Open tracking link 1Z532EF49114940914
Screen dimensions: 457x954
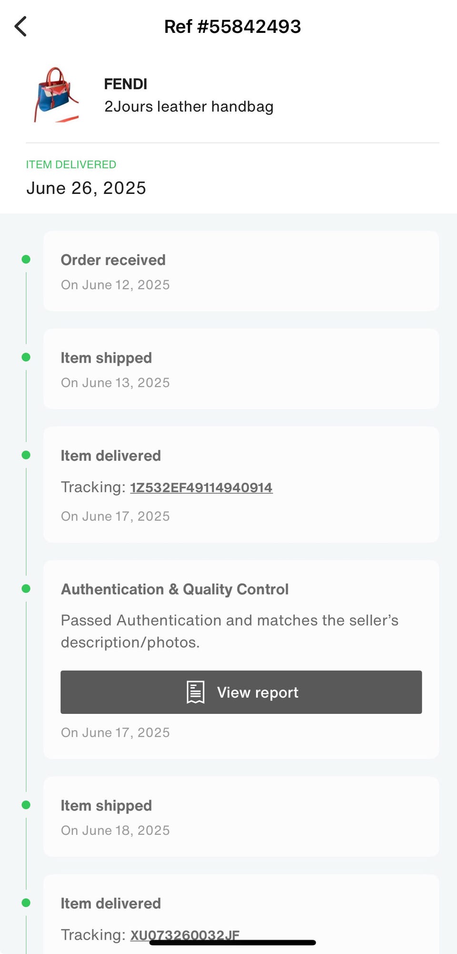click(x=201, y=487)
